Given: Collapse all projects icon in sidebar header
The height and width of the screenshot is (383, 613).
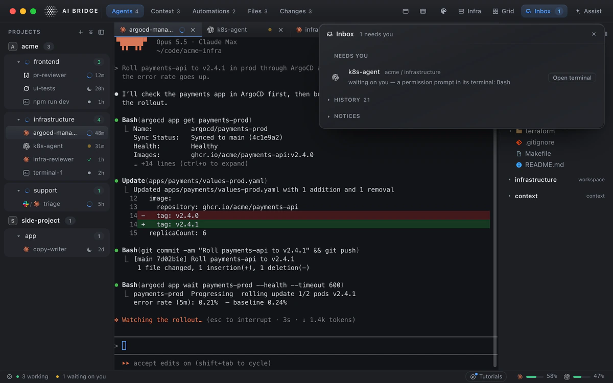Looking at the screenshot, I should [91, 32].
